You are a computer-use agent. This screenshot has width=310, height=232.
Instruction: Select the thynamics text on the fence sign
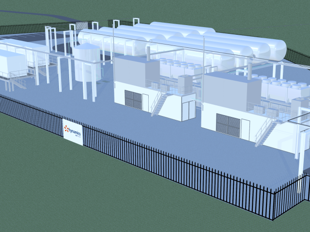coord(75,130)
